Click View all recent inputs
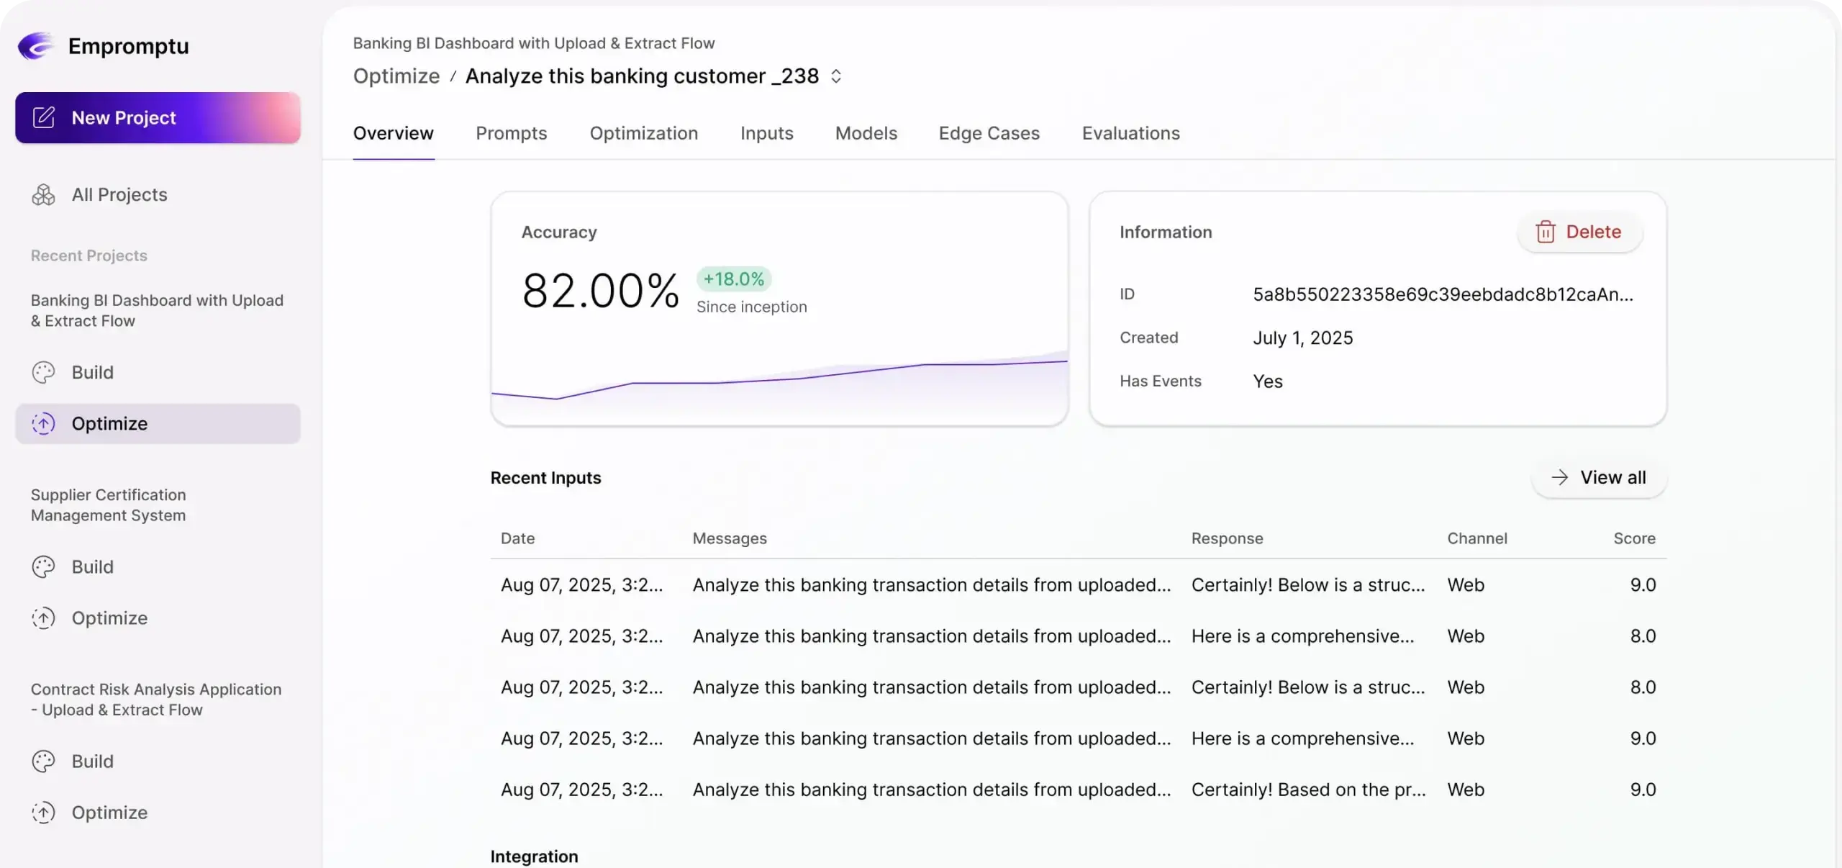The width and height of the screenshot is (1842, 868). [x=1599, y=477]
